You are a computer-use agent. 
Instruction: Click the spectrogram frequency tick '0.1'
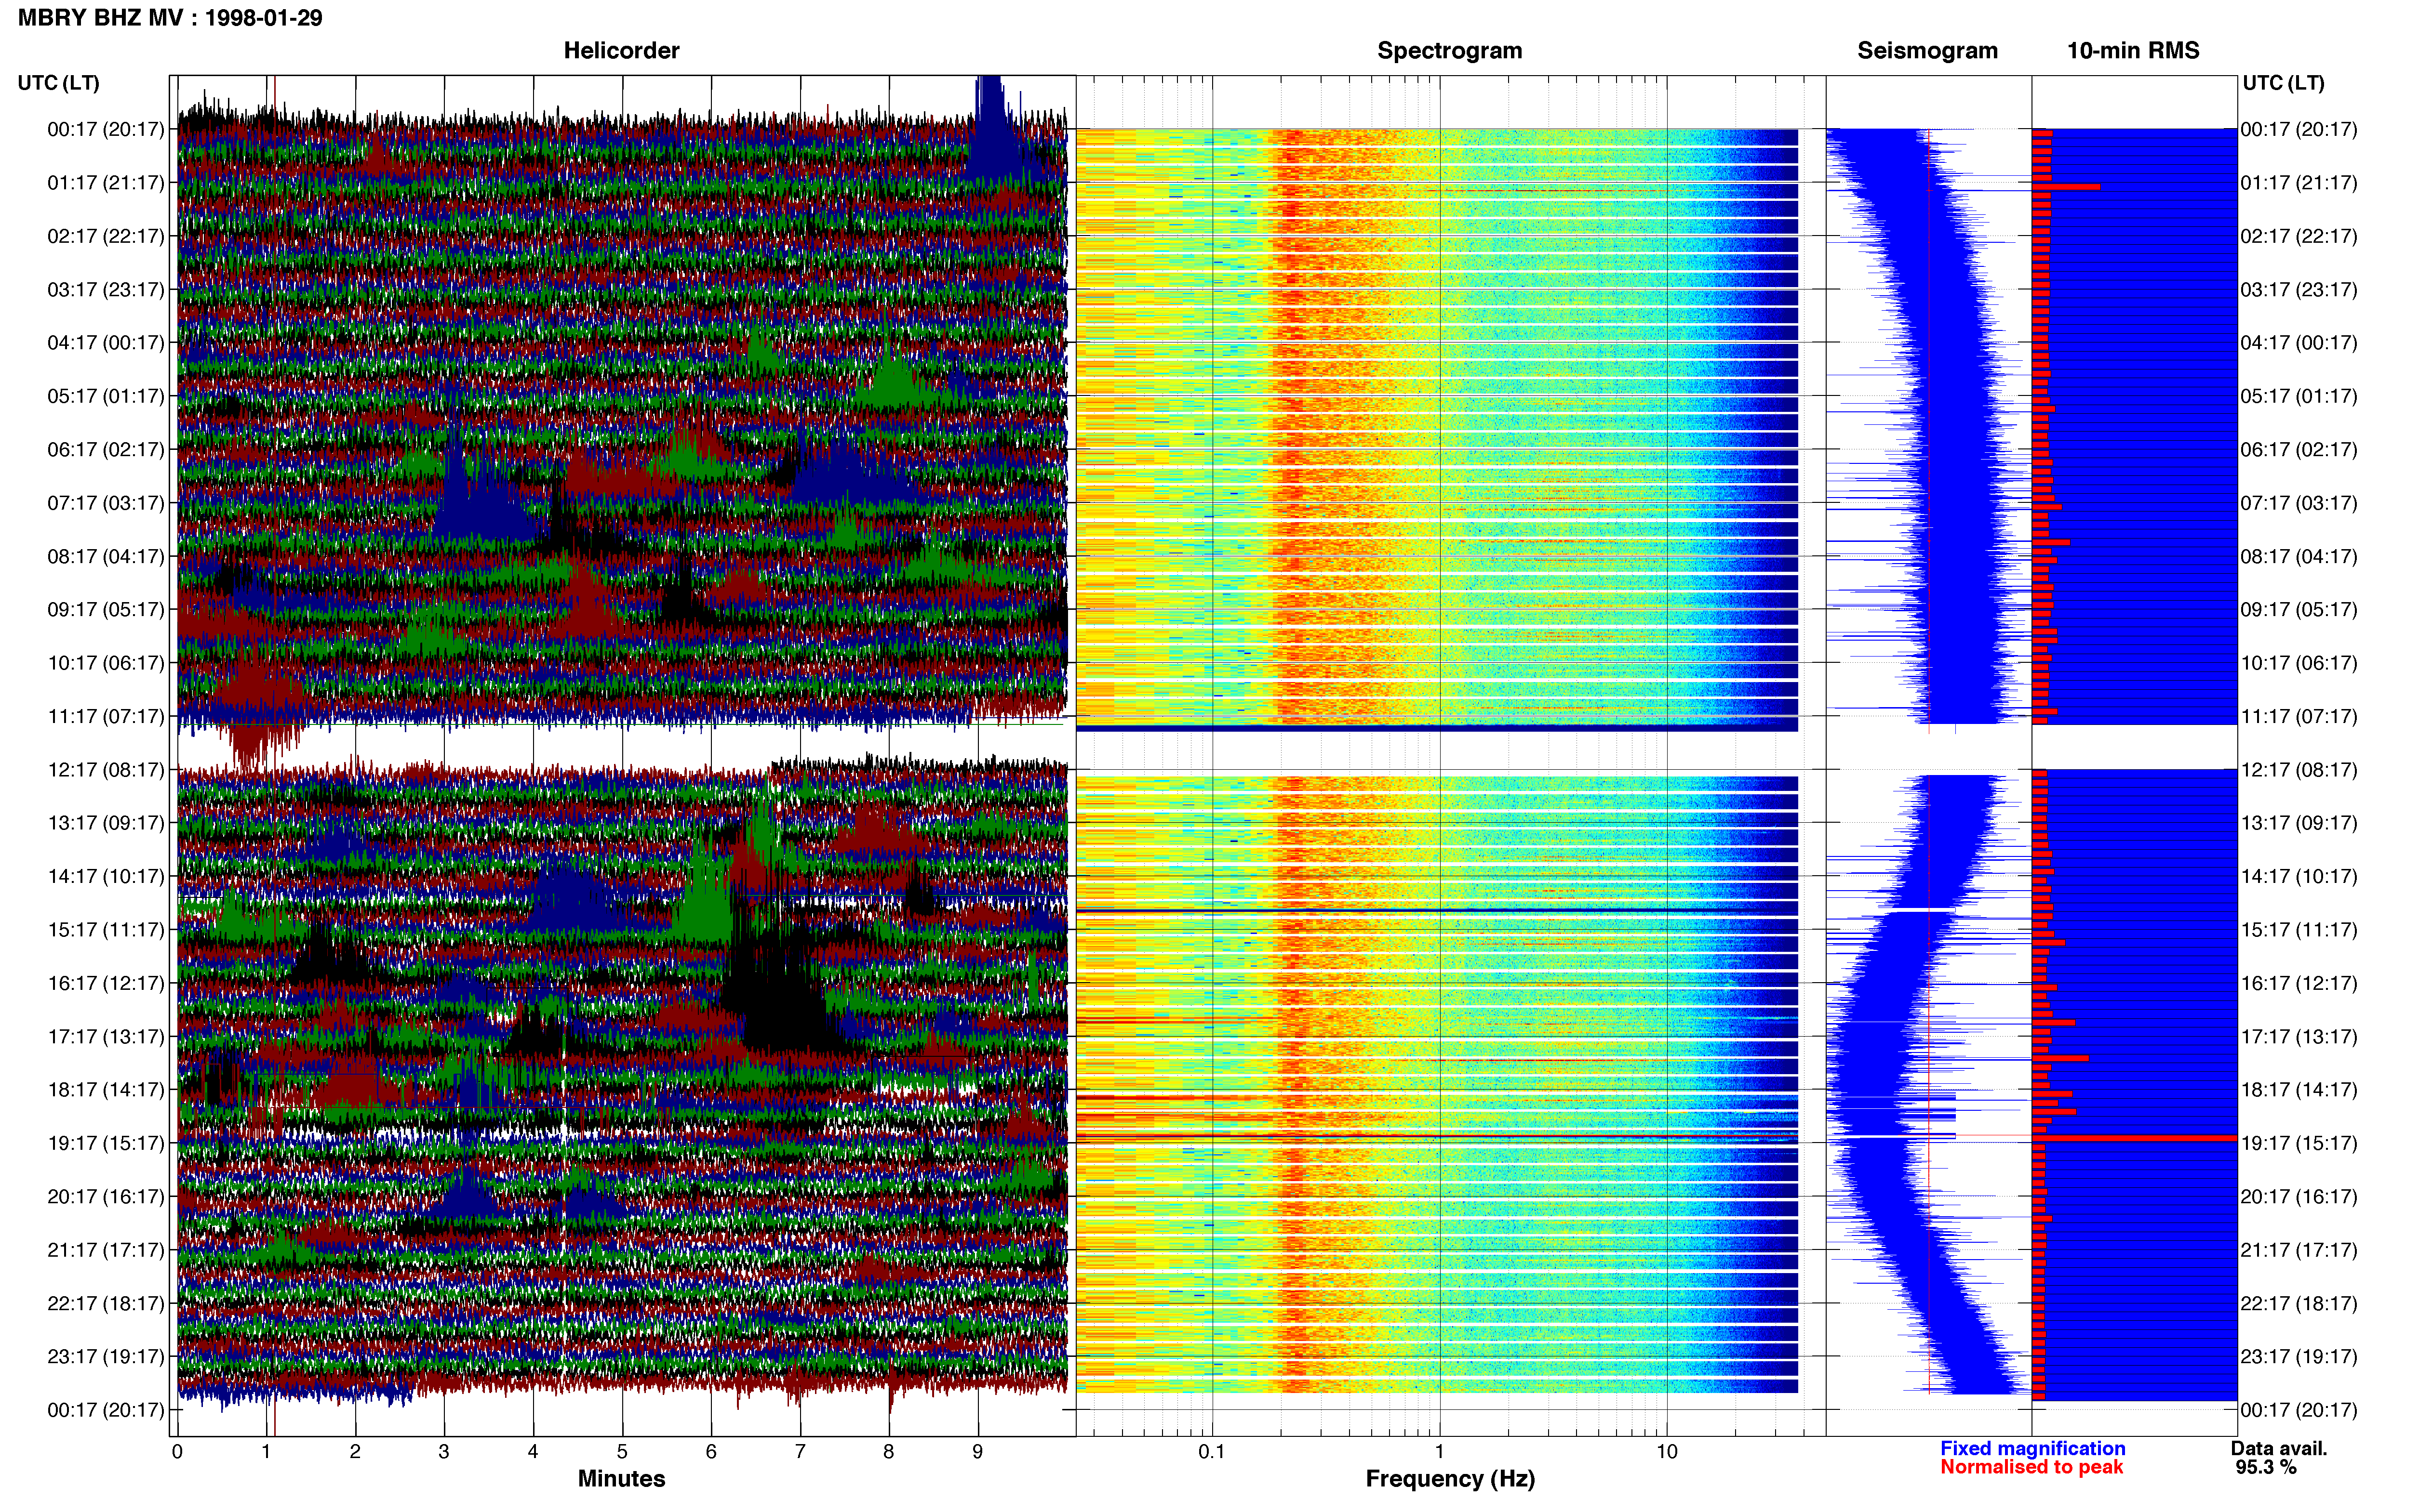pyautogui.click(x=1212, y=1452)
